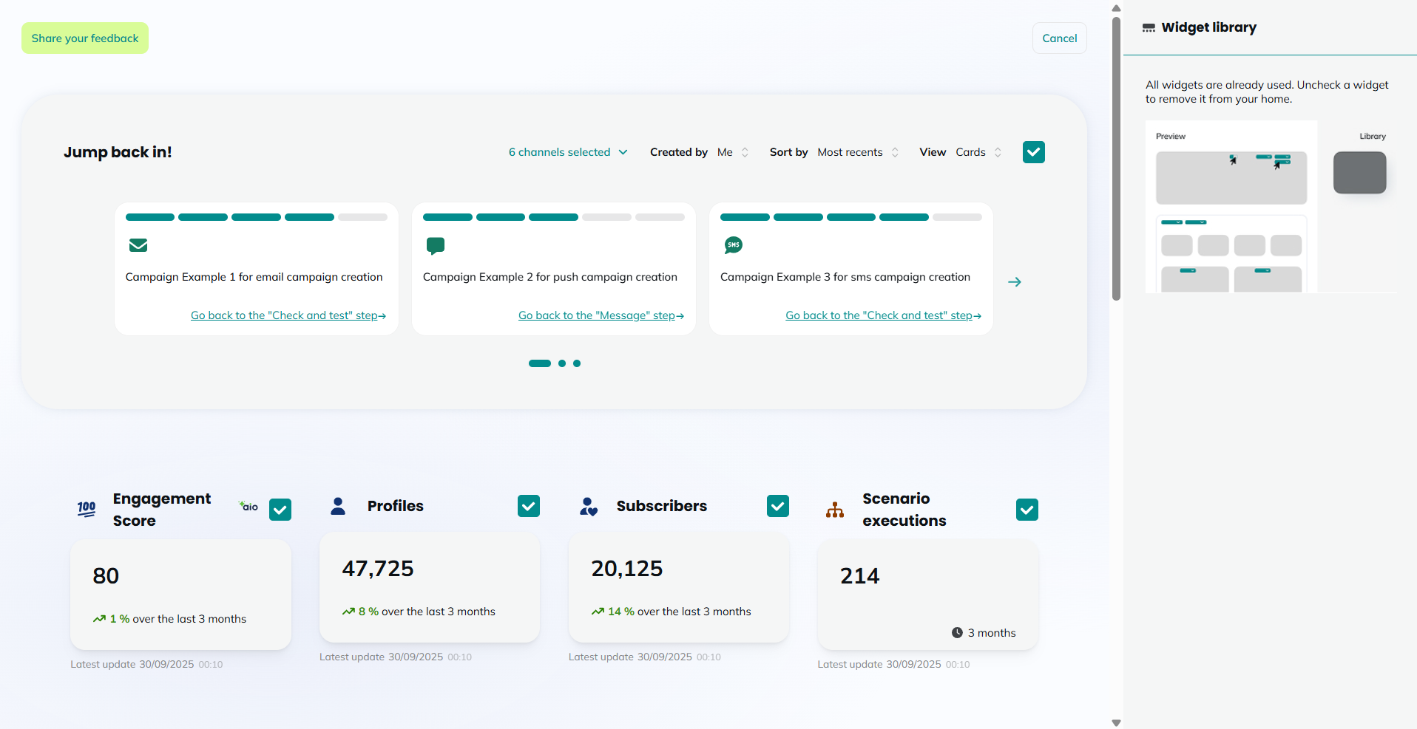Click the main page vertical scrollbar
The height and width of the screenshot is (729, 1417).
click(1117, 159)
